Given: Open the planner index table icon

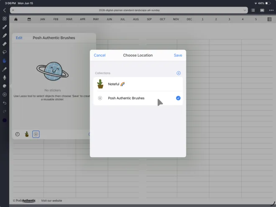Looking at the screenshot, I should point(269,19).
